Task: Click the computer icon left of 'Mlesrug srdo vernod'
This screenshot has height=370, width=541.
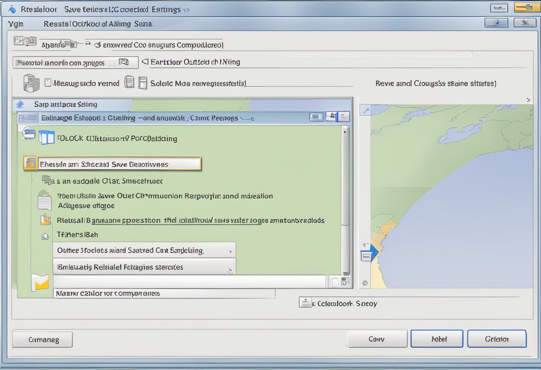Action: (x=29, y=83)
